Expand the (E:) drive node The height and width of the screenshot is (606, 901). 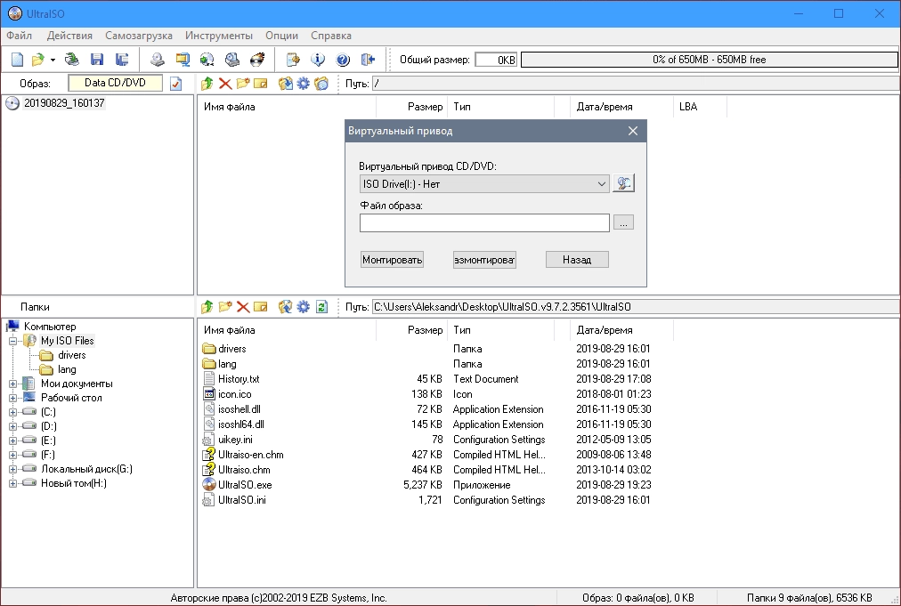point(12,440)
